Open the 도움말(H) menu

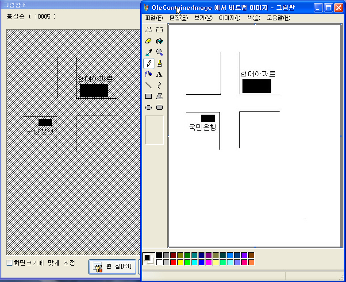pos(278,18)
